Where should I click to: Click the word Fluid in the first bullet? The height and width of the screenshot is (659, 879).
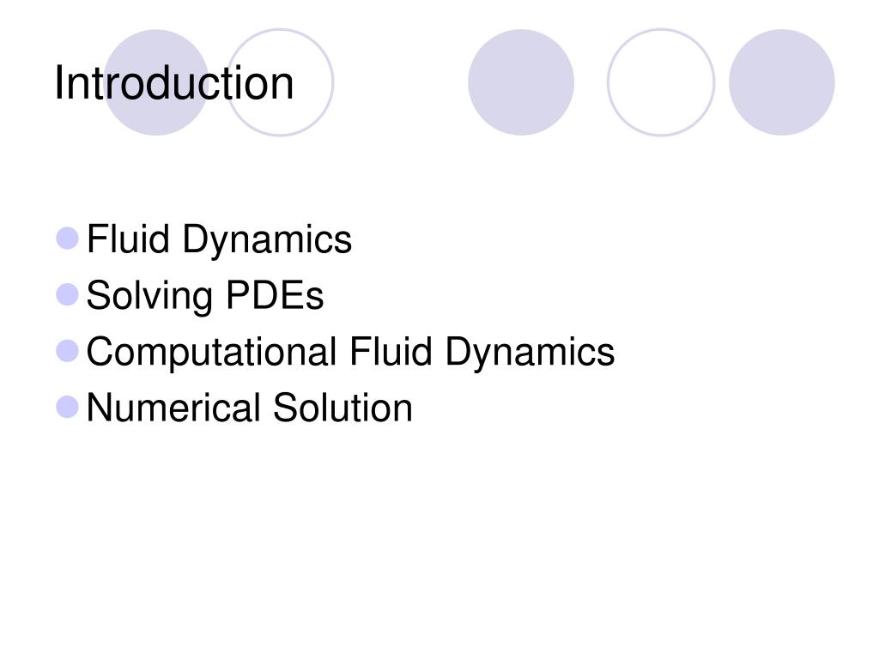tap(128, 239)
